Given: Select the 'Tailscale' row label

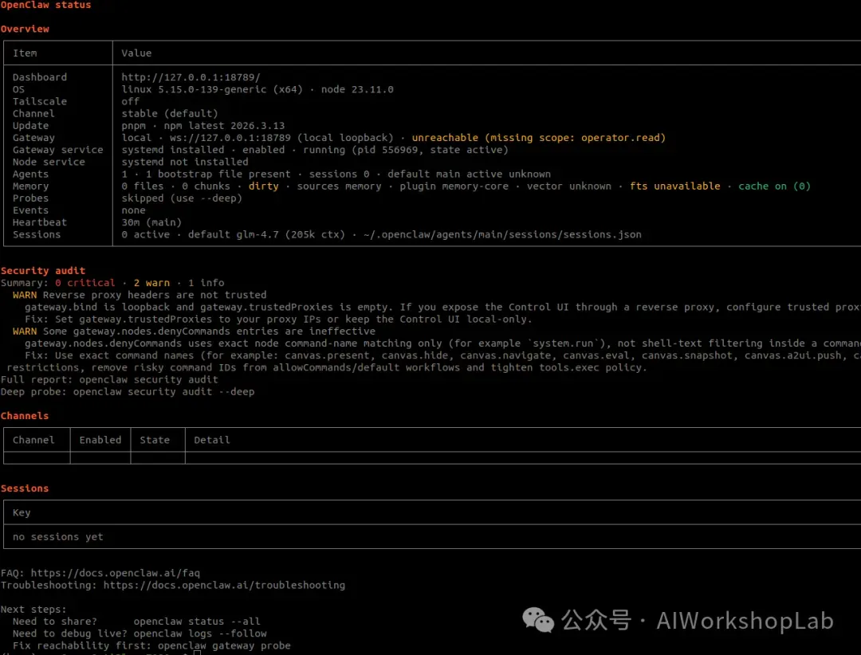Looking at the screenshot, I should click(x=40, y=101).
